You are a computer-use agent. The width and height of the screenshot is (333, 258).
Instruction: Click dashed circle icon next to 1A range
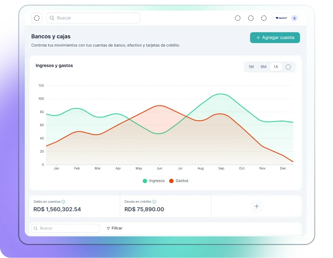coord(288,67)
